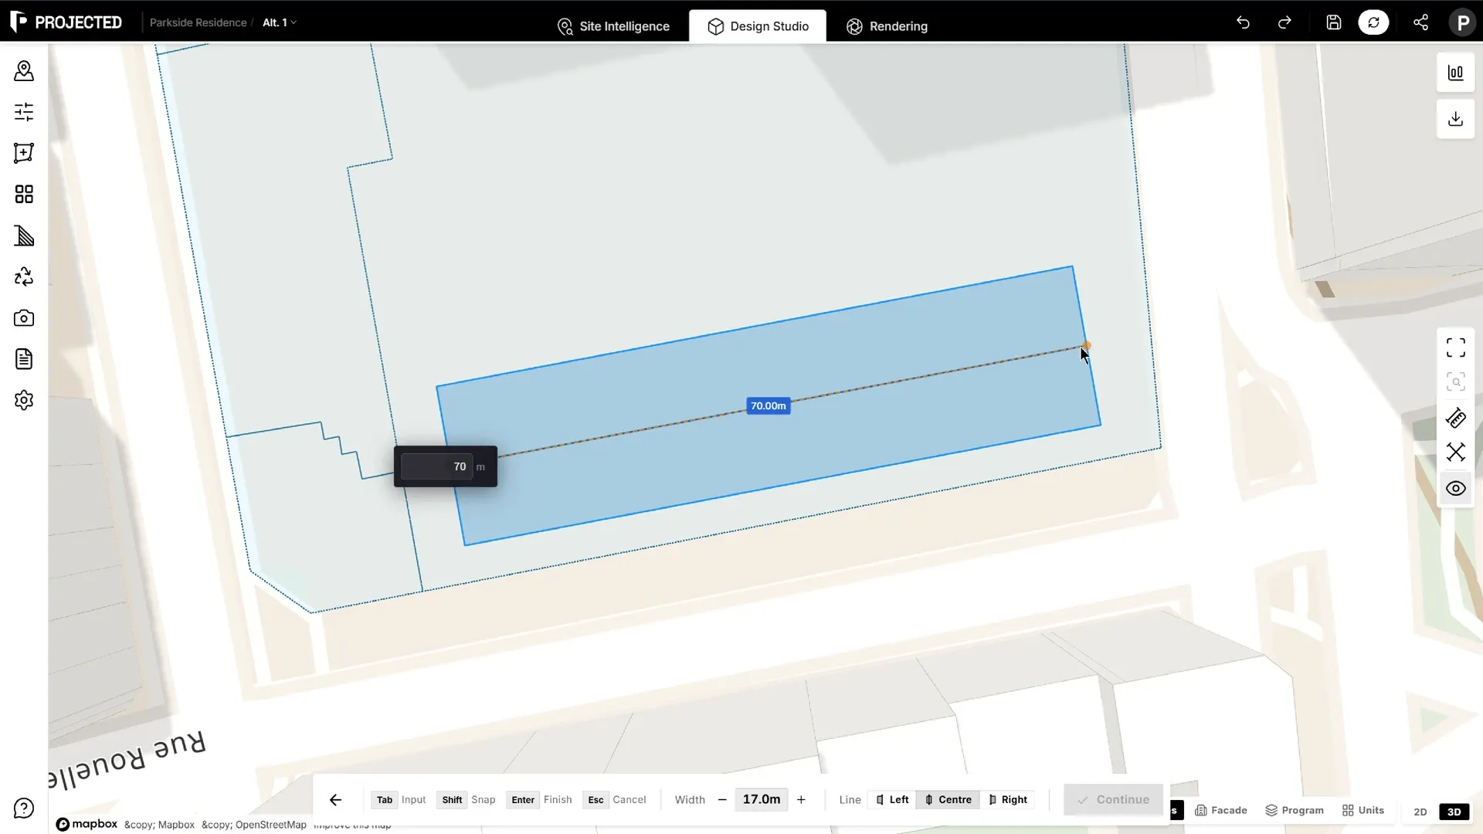Share the project
This screenshot has width=1483, height=834.
point(1420,22)
